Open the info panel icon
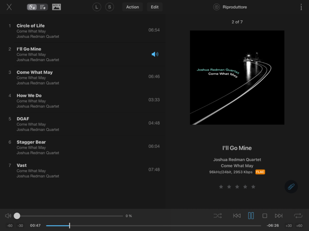Viewport: 309px width, 231px height. coord(301,7)
